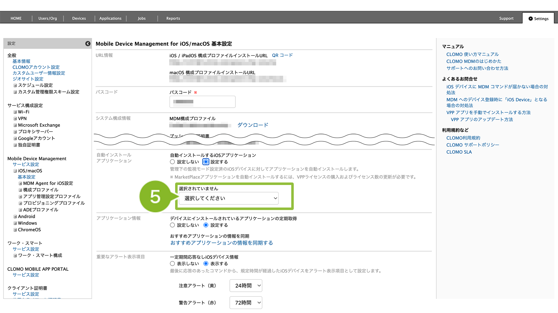Select 表示しない for unresponsive iOS device alert
558x313 pixels.
172,264
